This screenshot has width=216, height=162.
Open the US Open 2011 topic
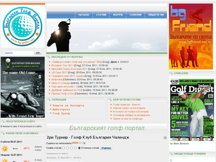click(59, 73)
